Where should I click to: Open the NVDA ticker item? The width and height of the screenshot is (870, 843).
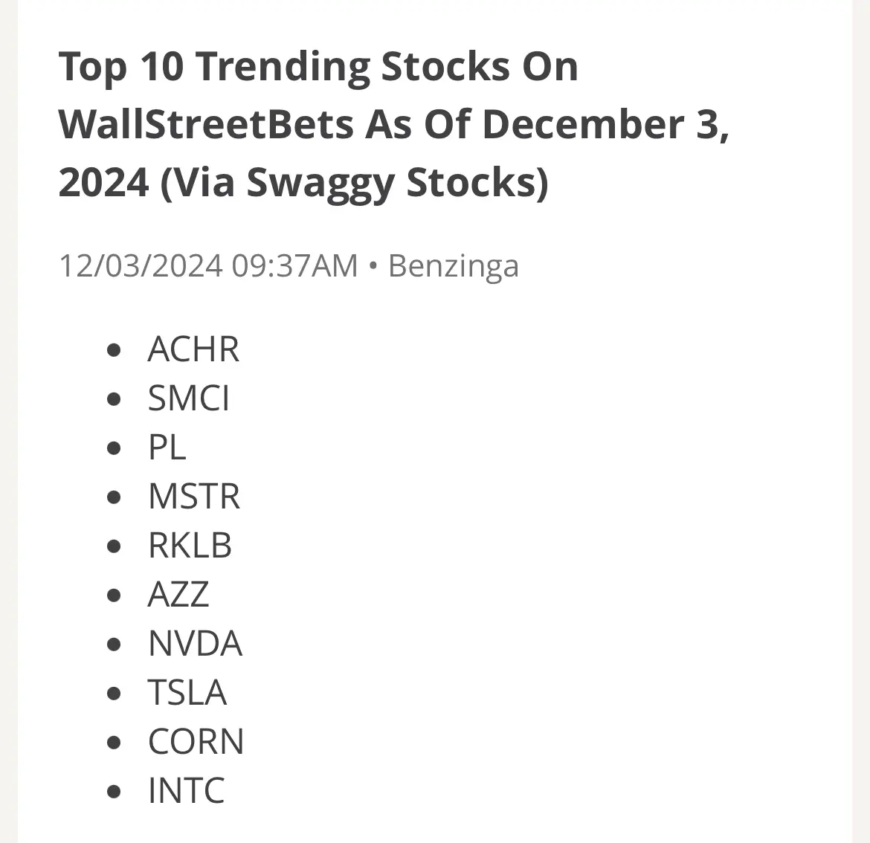[195, 643]
